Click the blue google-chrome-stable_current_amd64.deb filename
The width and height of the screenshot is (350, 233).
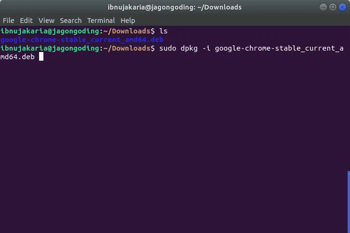point(82,40)
